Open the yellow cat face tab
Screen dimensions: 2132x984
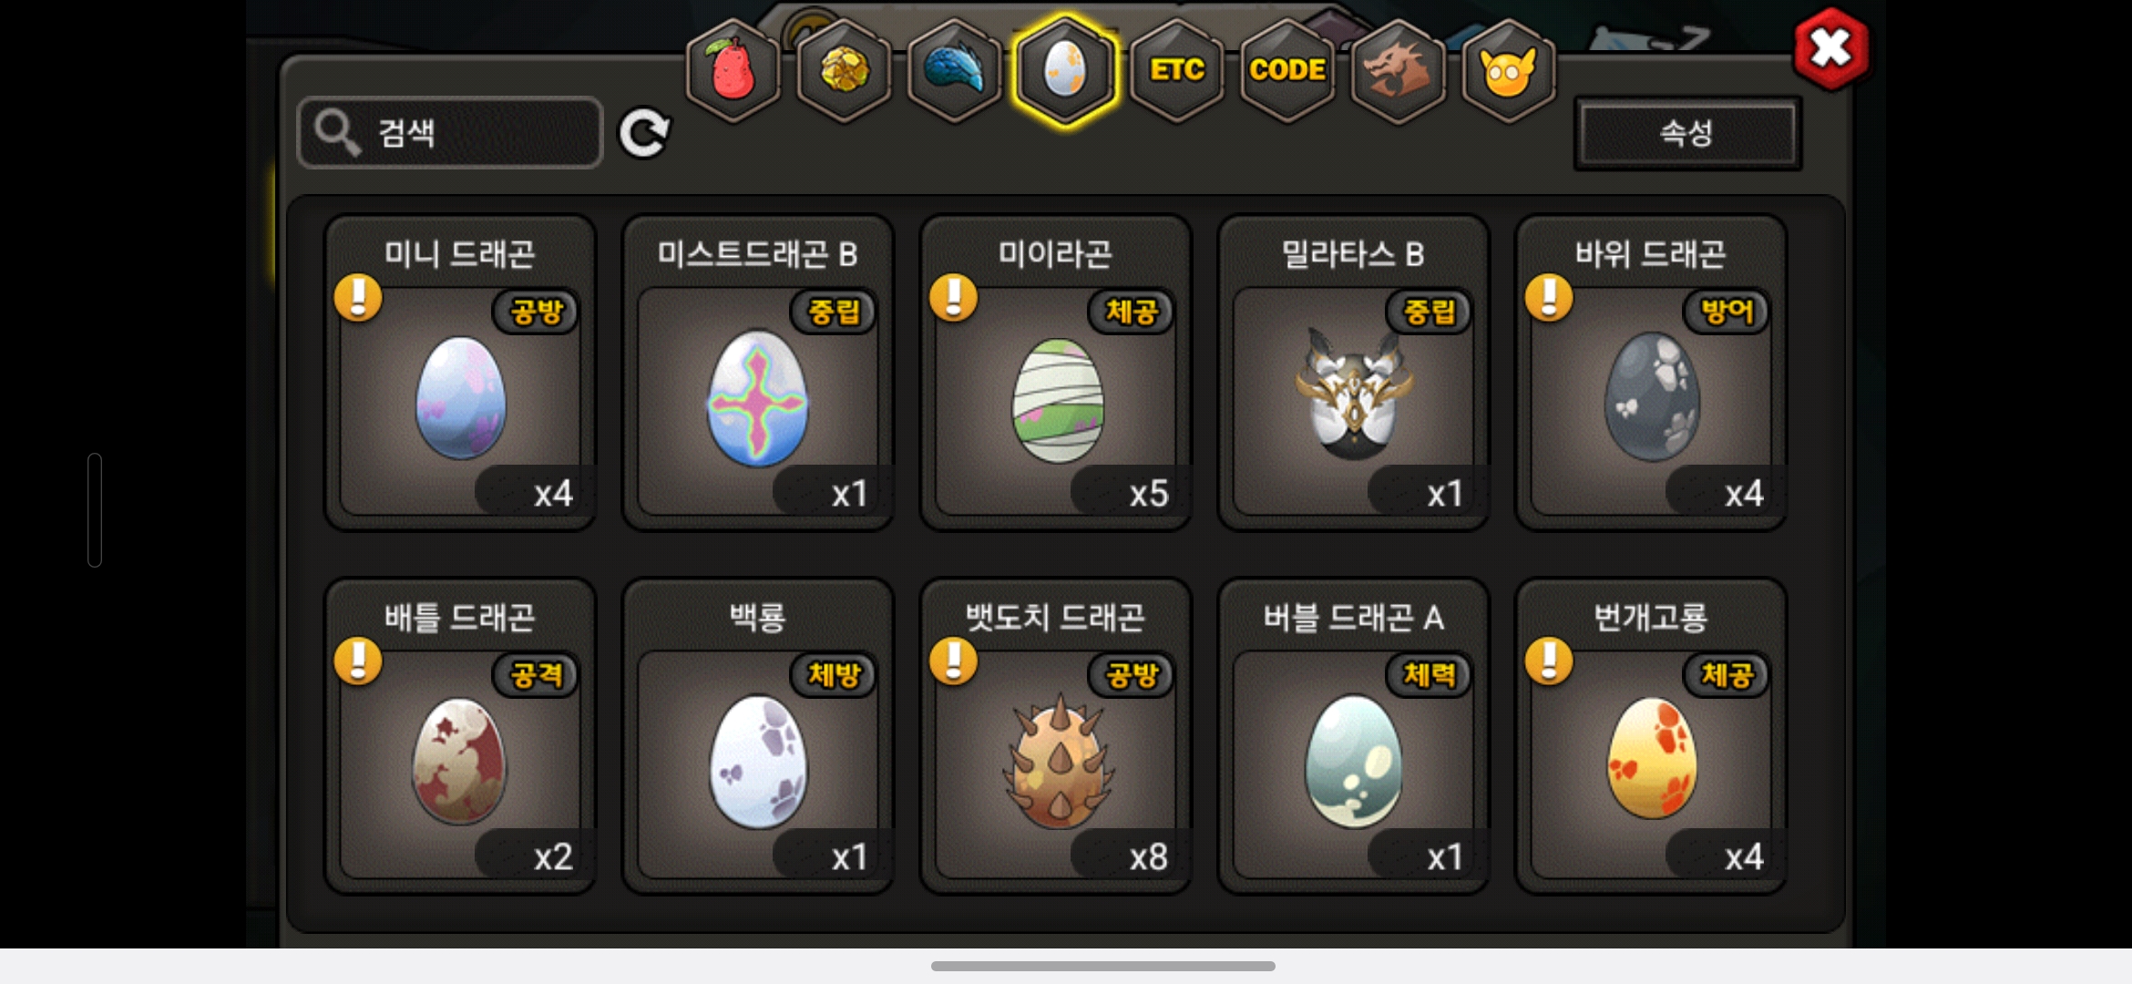(1509, 71)
